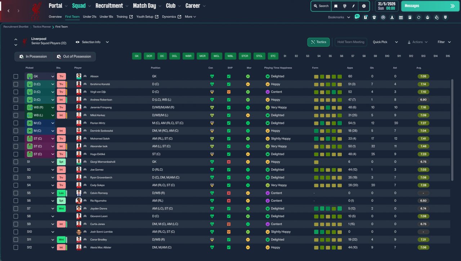The height and width of the screenshot is (261, 461).
Task: Click the Tactics button
Action: pos(318,42)
